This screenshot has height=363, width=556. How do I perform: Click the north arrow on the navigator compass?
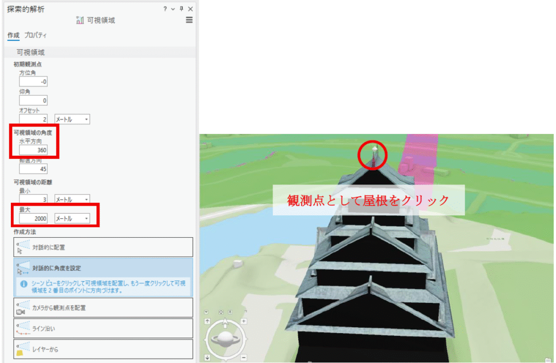tap(225, 322)
